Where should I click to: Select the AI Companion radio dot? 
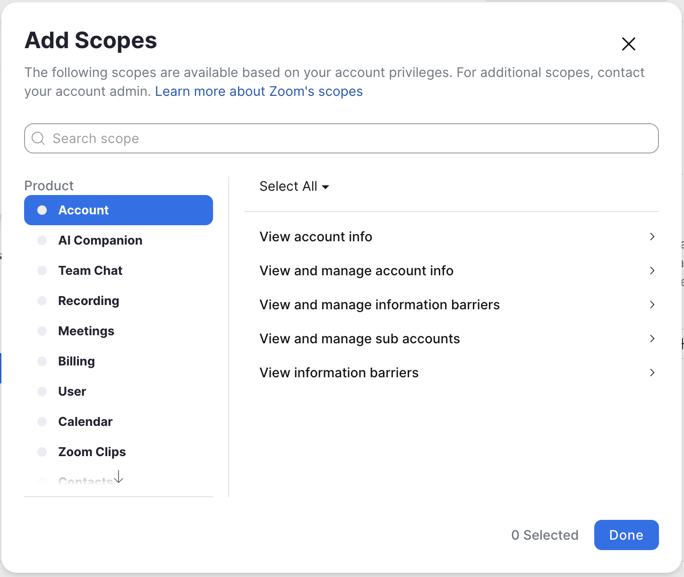point(42,240)
